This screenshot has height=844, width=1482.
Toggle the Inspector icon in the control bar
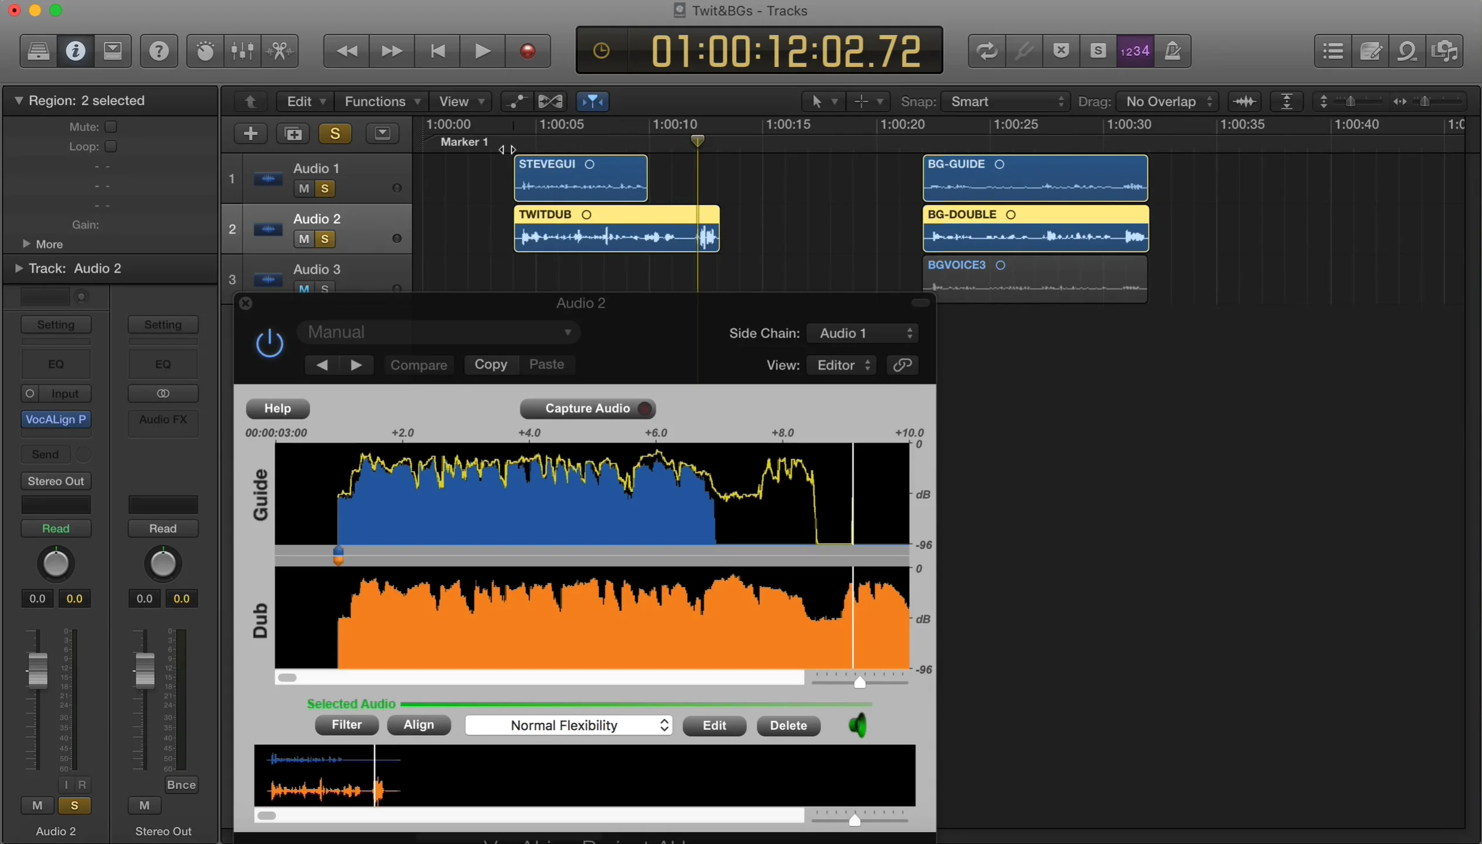(x=75, y=51)
